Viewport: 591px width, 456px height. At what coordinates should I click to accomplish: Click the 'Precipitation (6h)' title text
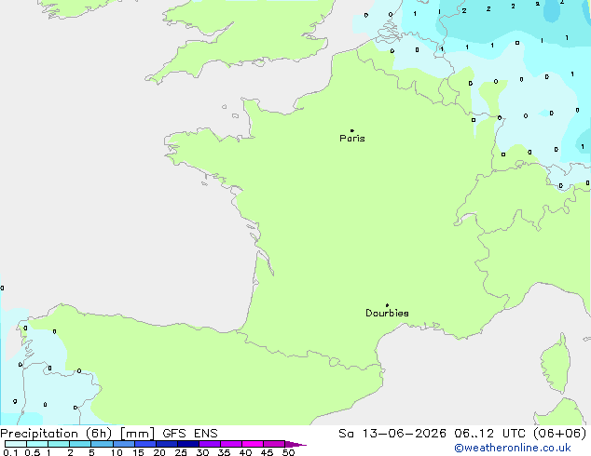pyautogui.click(x=56, y=434)
